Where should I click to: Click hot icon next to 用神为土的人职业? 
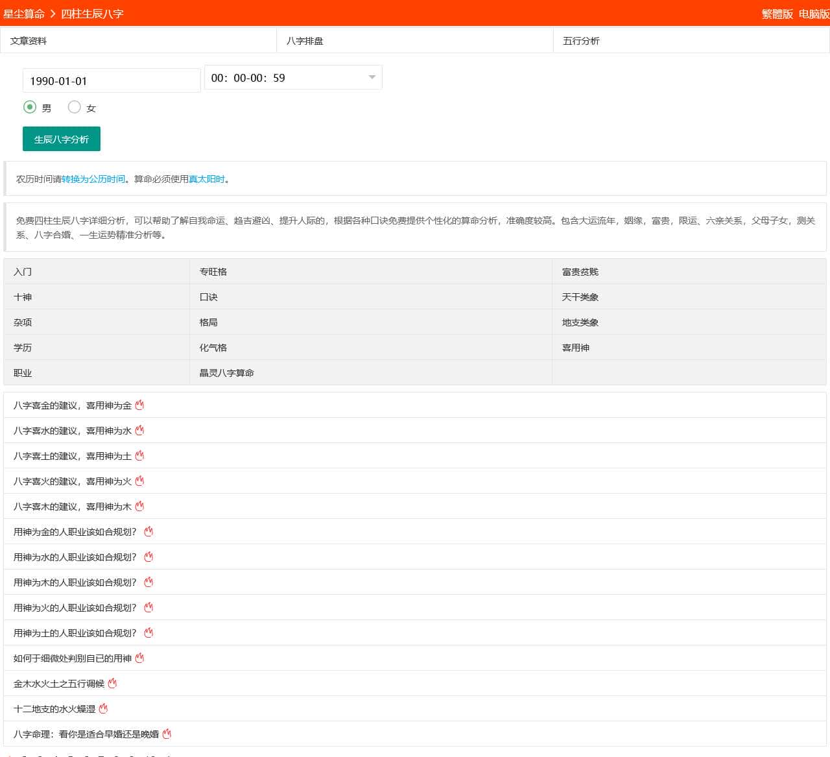click(148, 633)
